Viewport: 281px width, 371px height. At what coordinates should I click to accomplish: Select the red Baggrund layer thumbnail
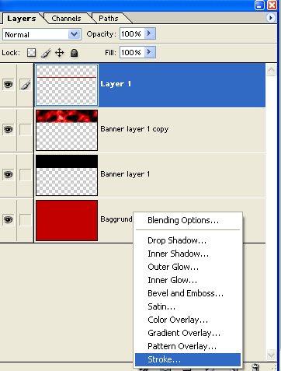pos(67,220)
